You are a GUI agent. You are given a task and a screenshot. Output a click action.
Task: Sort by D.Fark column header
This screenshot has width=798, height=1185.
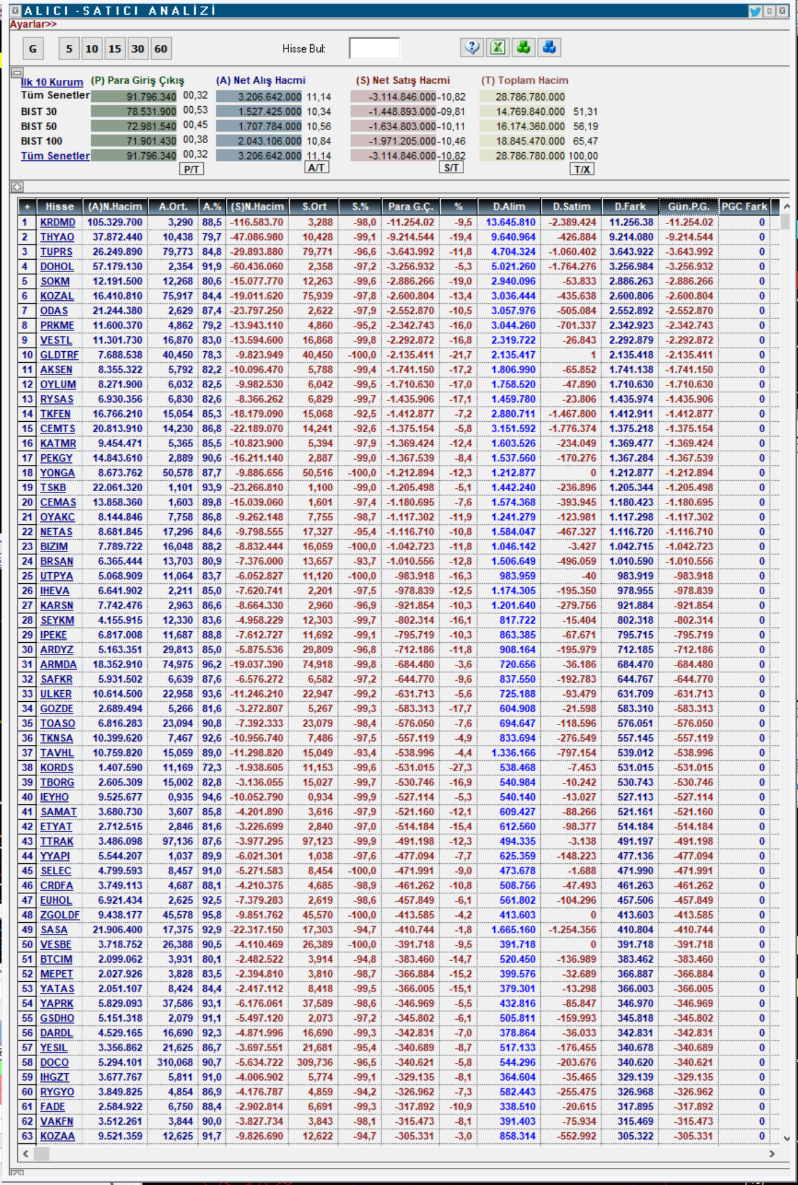point(630,206)
